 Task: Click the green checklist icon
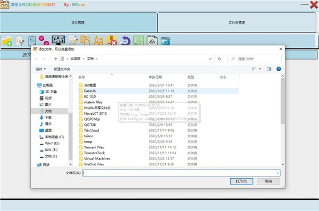tap(139, 40)
